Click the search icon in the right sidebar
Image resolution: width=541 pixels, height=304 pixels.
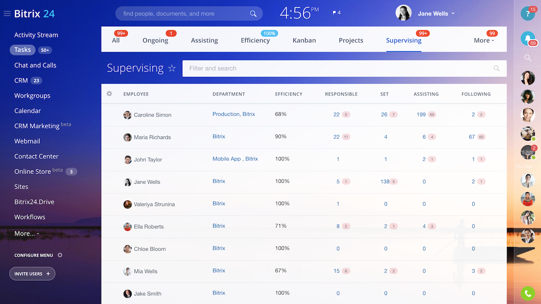pyautogui.click(x=528, y=58)
